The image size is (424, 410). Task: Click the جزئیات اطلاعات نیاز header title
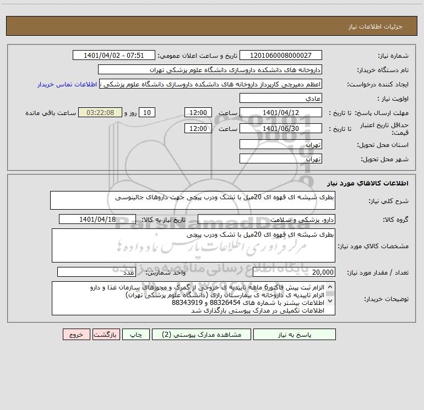coord(376,26)
